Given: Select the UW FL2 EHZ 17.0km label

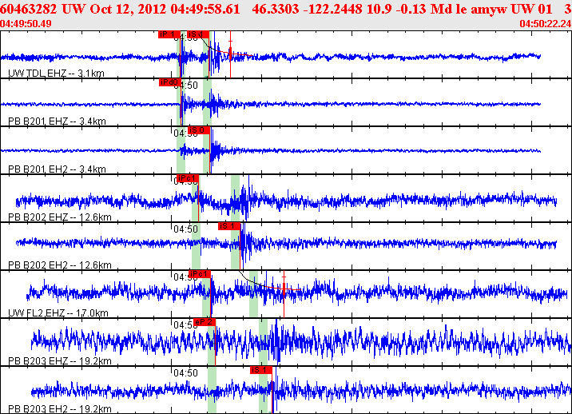Looking at the screenshot, I should pos(58,313).
